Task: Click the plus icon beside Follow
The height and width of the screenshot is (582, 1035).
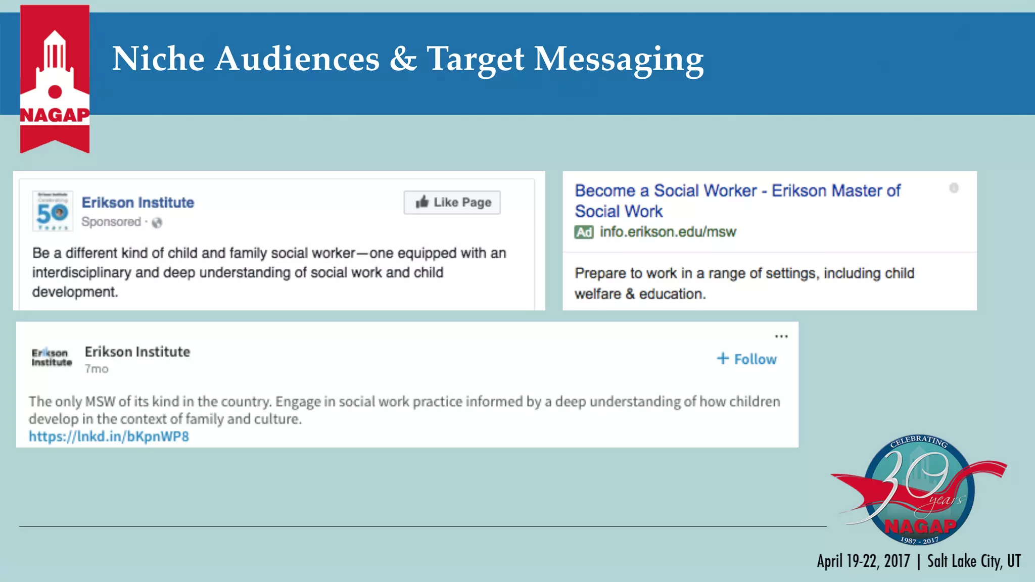Action: click(x=723, y=359)
